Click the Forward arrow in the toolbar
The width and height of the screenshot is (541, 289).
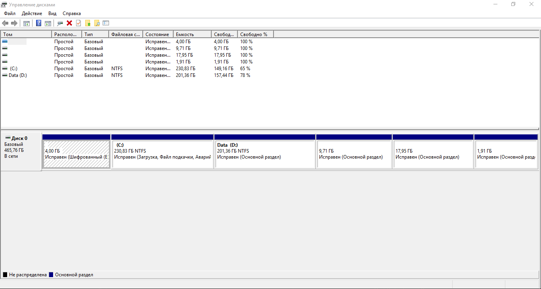(14, 23)
